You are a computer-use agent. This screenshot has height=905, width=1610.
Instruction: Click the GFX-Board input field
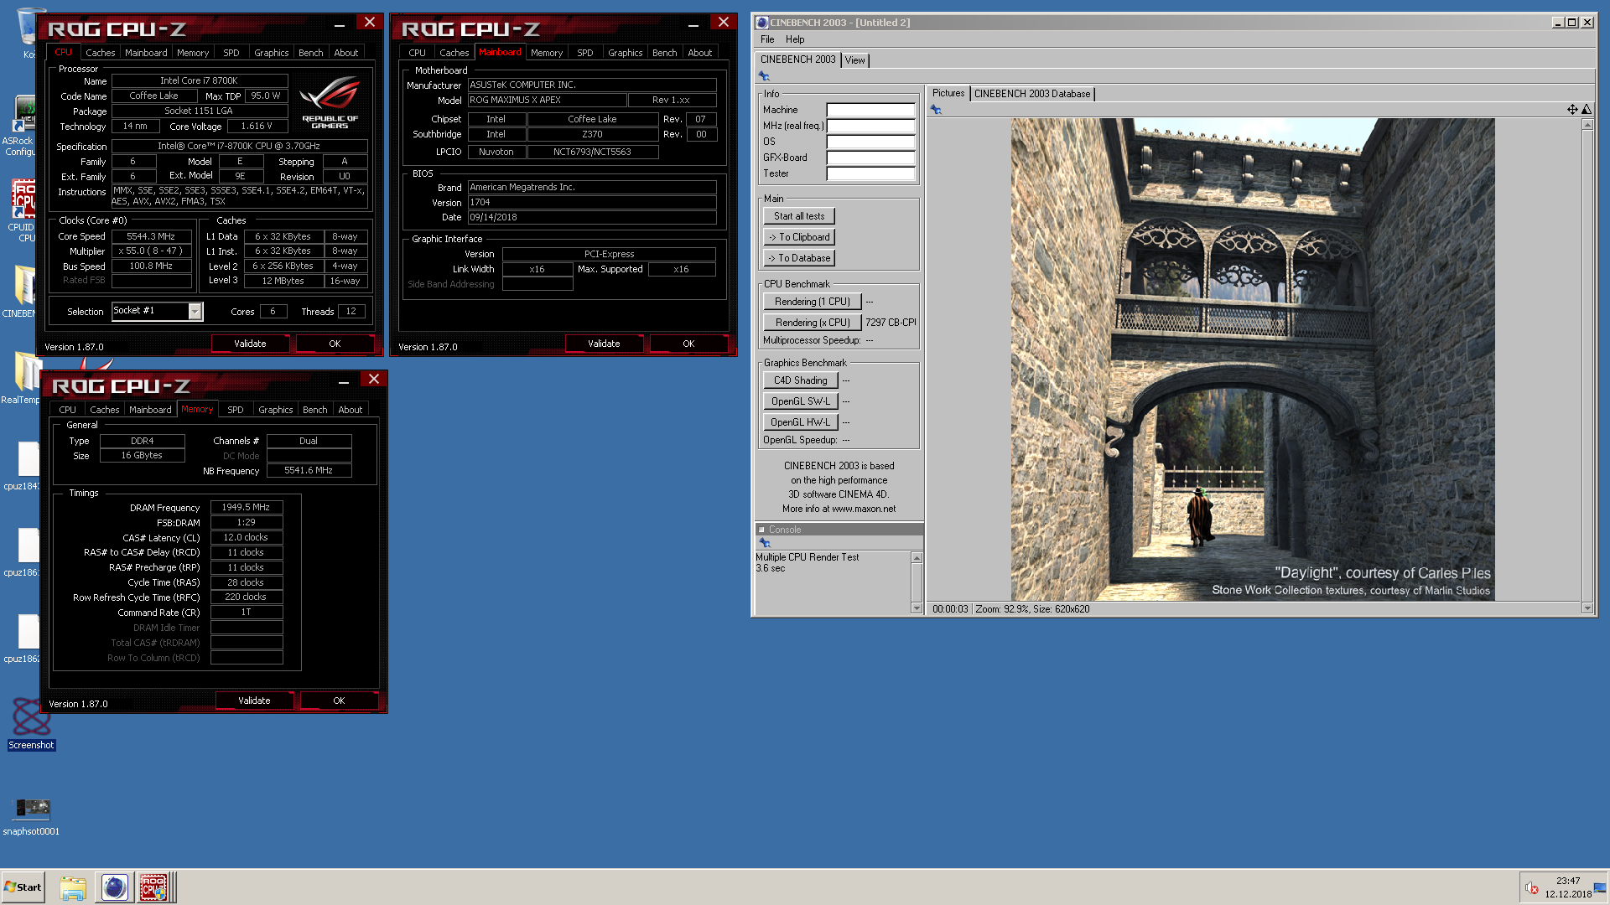870,158
